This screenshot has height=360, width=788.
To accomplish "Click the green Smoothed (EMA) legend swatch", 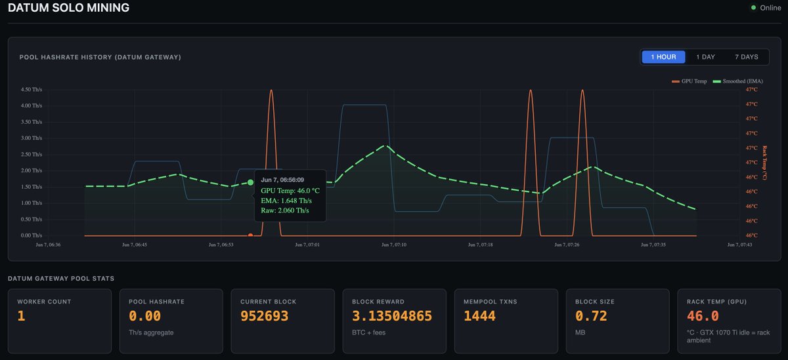I will click(x=716, y=81).
